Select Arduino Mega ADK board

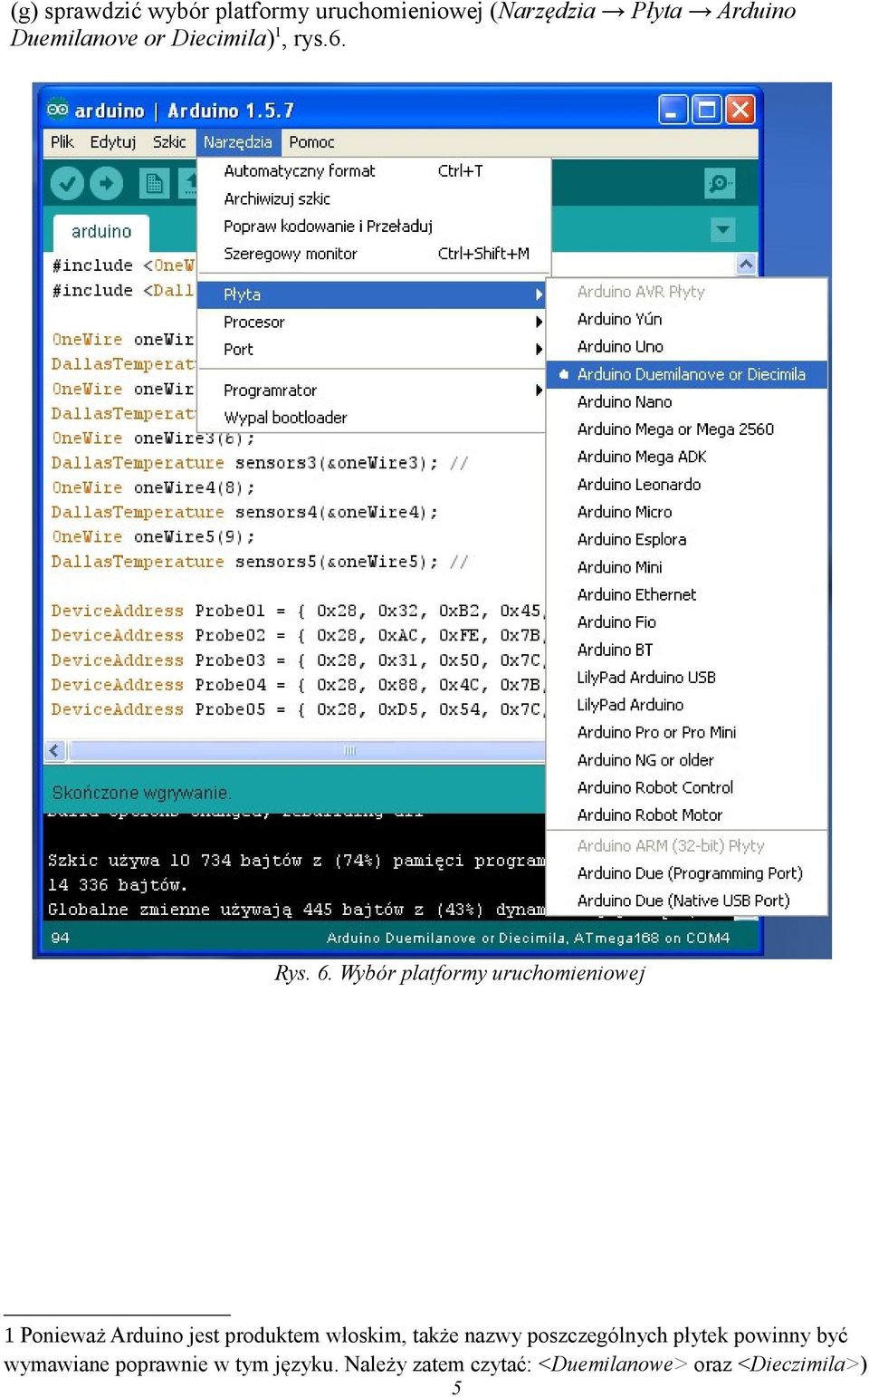click(x=687, y=457)
